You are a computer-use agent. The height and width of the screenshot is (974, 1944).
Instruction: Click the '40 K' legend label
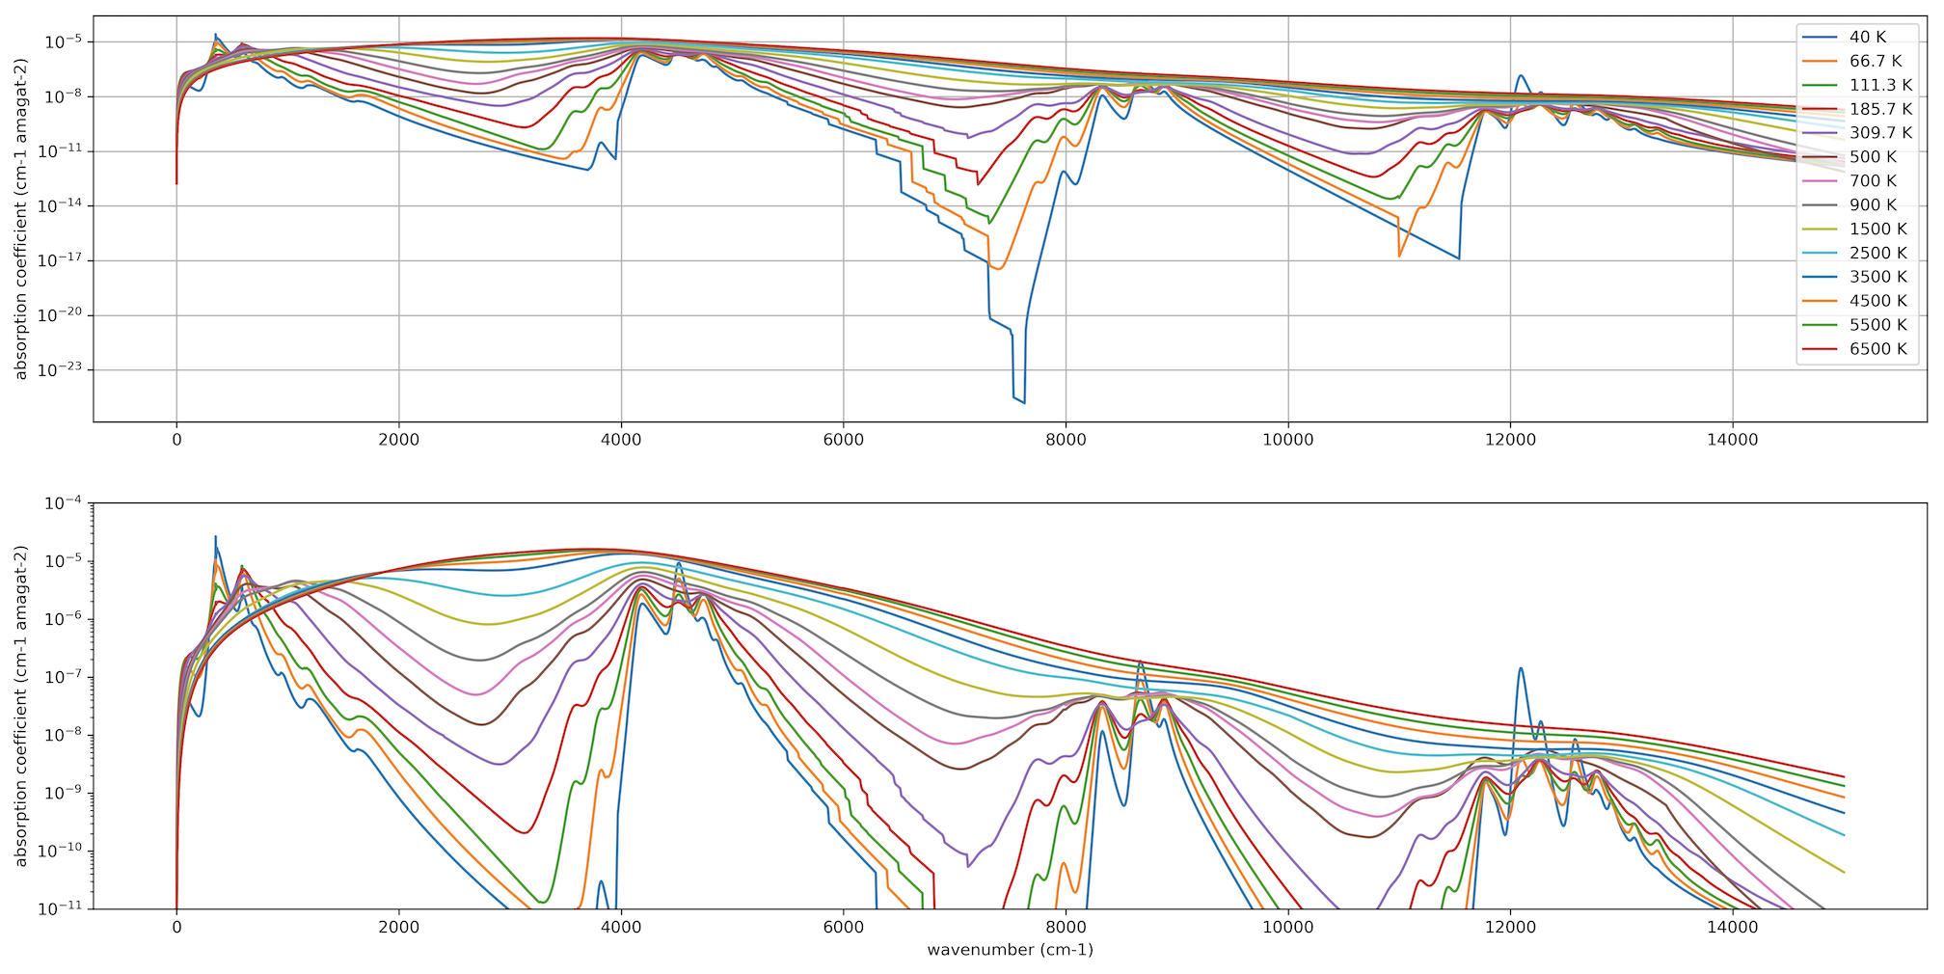[x=1868, y=37]
